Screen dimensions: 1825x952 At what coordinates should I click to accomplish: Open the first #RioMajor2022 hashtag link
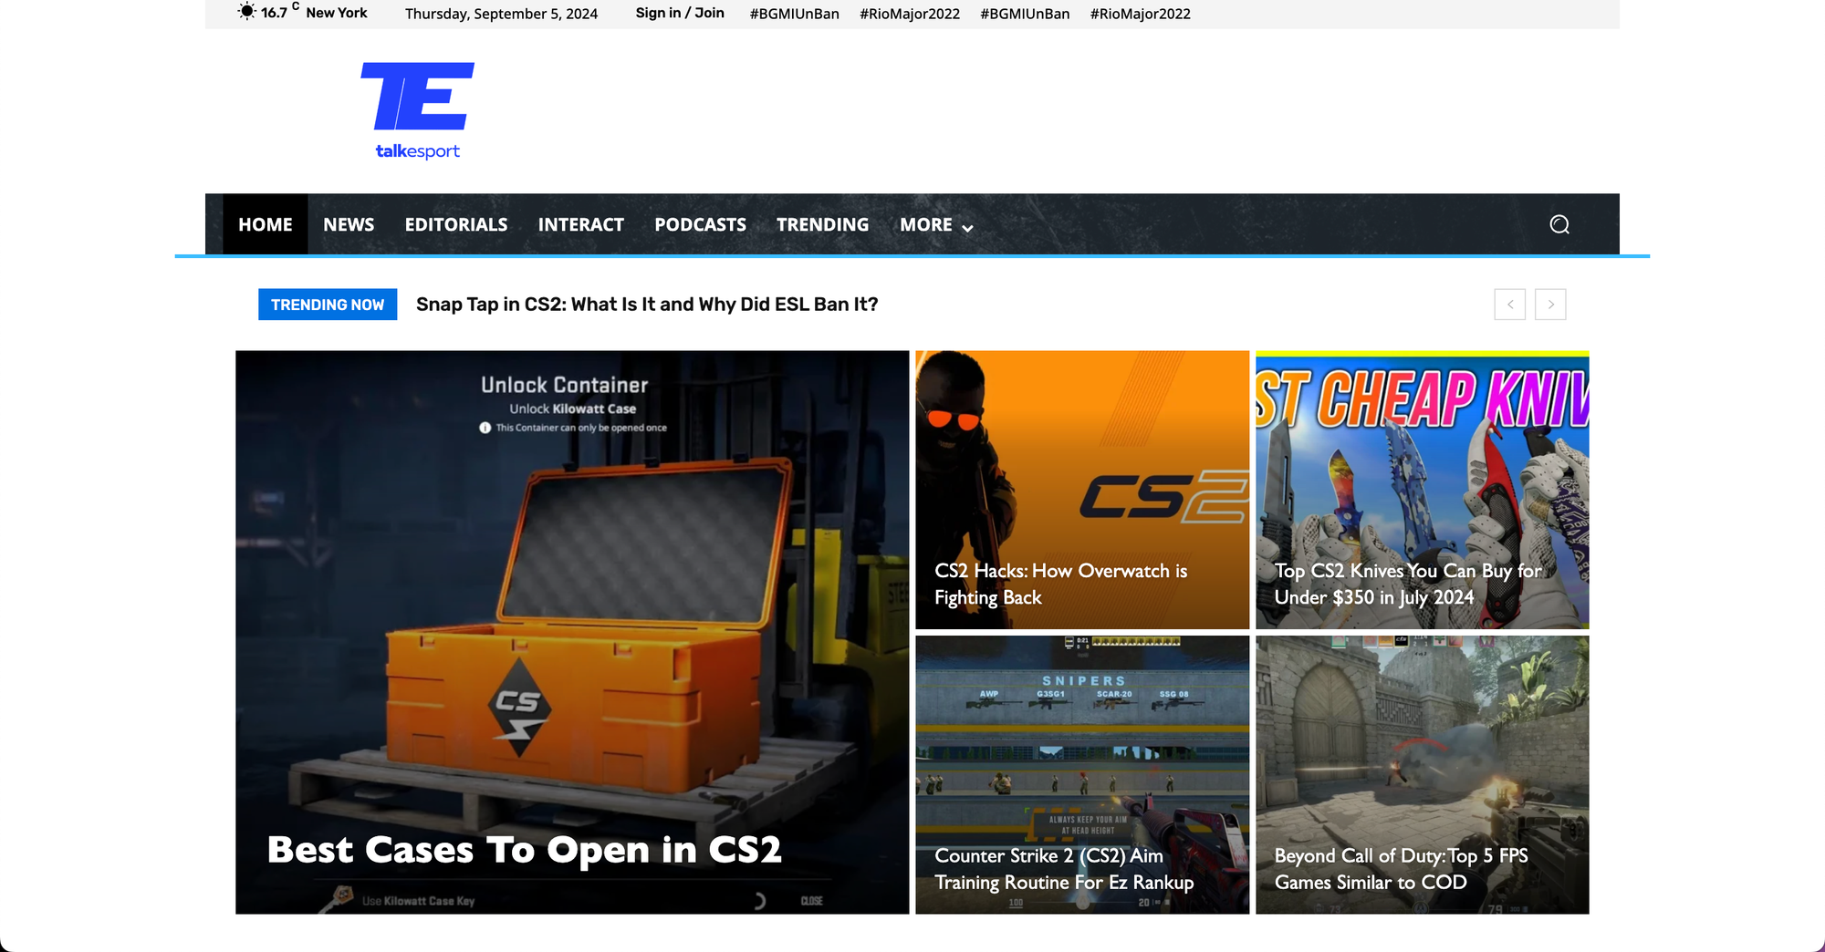pos(910,14)
